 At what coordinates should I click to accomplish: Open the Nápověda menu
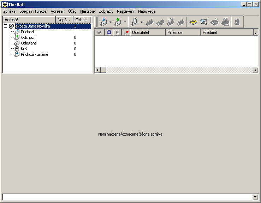point(147,11)
